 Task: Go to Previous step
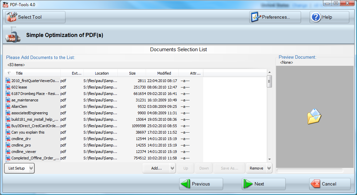coord(201,184)
